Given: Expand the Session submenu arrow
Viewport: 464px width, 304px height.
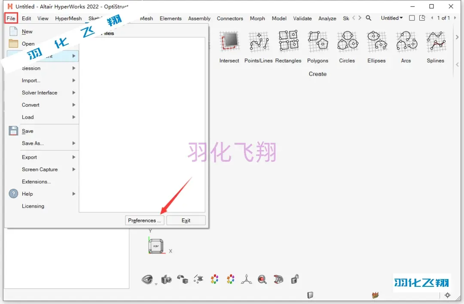Looking at the screenshot, I should click(x=74, y=68).
